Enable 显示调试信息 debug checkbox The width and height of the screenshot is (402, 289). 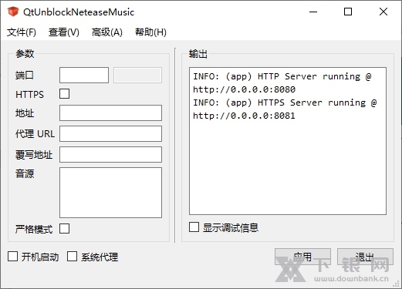point(194,227)
